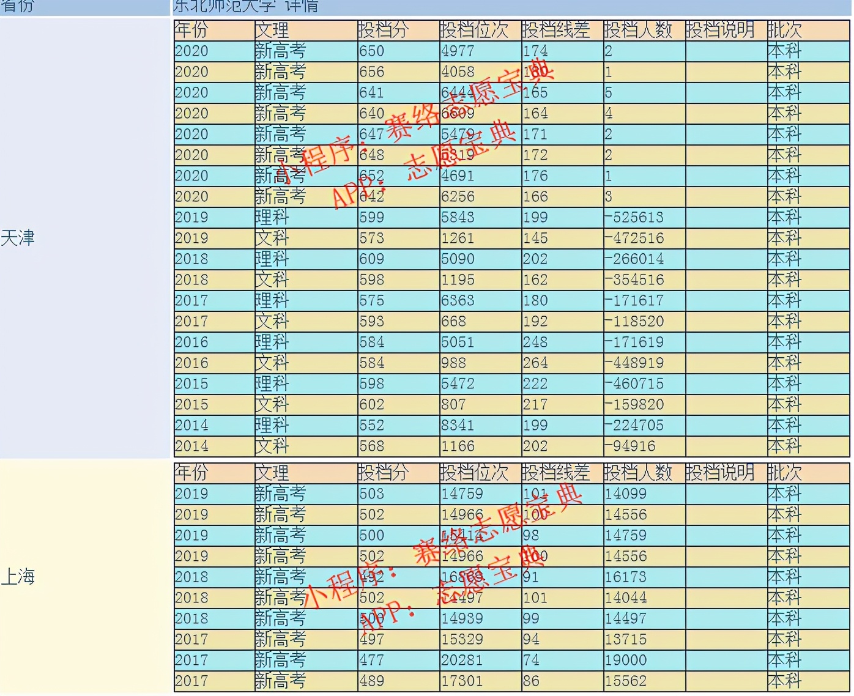Select the score cell 489
Viewport: 854px width, 696px height.
click(398, 681)
